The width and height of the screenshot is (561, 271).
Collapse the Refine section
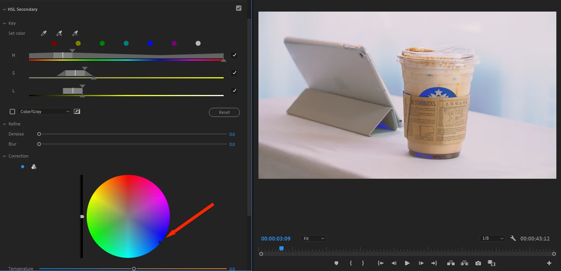click(x=4, y=124)
